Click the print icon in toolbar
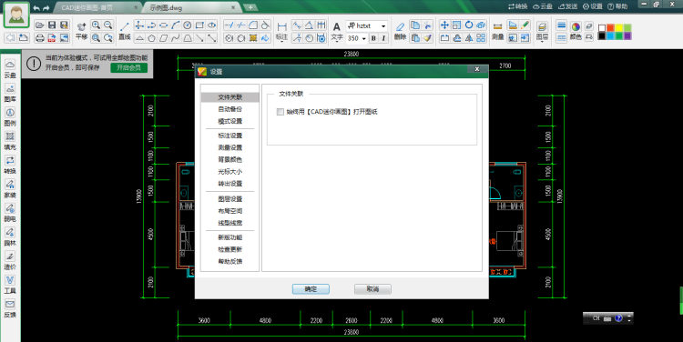 (x=40, y=38)
